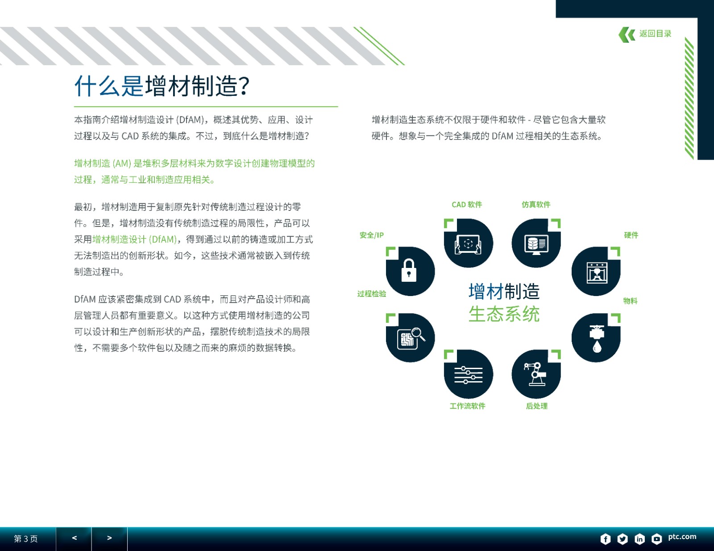
Task: Select the 后处理 robot arm icon
Action: tap(536, 374)
